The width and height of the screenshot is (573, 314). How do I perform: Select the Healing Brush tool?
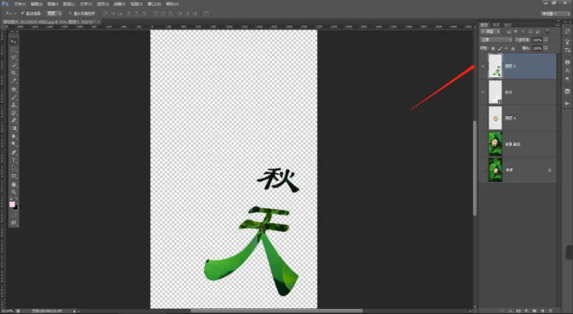pyautogui.click(x=14, y=89)
